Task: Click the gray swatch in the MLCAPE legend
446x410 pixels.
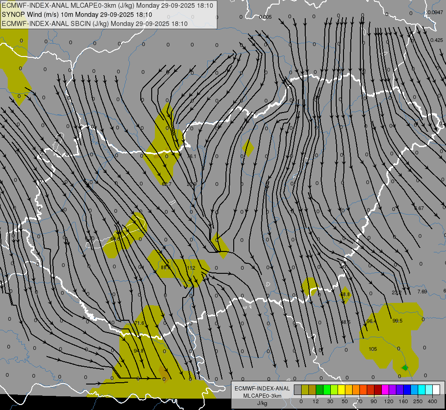Action: pos(298,389)
